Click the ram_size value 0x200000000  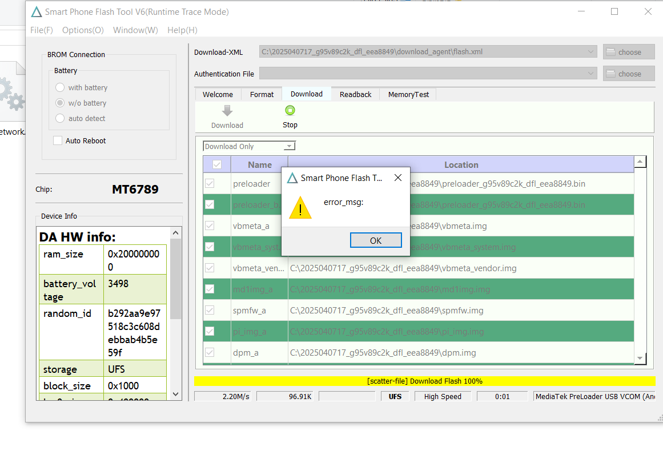[134, 260]
